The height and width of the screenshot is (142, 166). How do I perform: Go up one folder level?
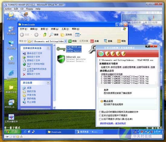coord(45,35)
